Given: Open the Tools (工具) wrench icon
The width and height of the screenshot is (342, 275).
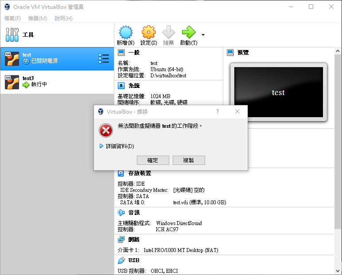Looking at the screenshot, I should (13, 34).
